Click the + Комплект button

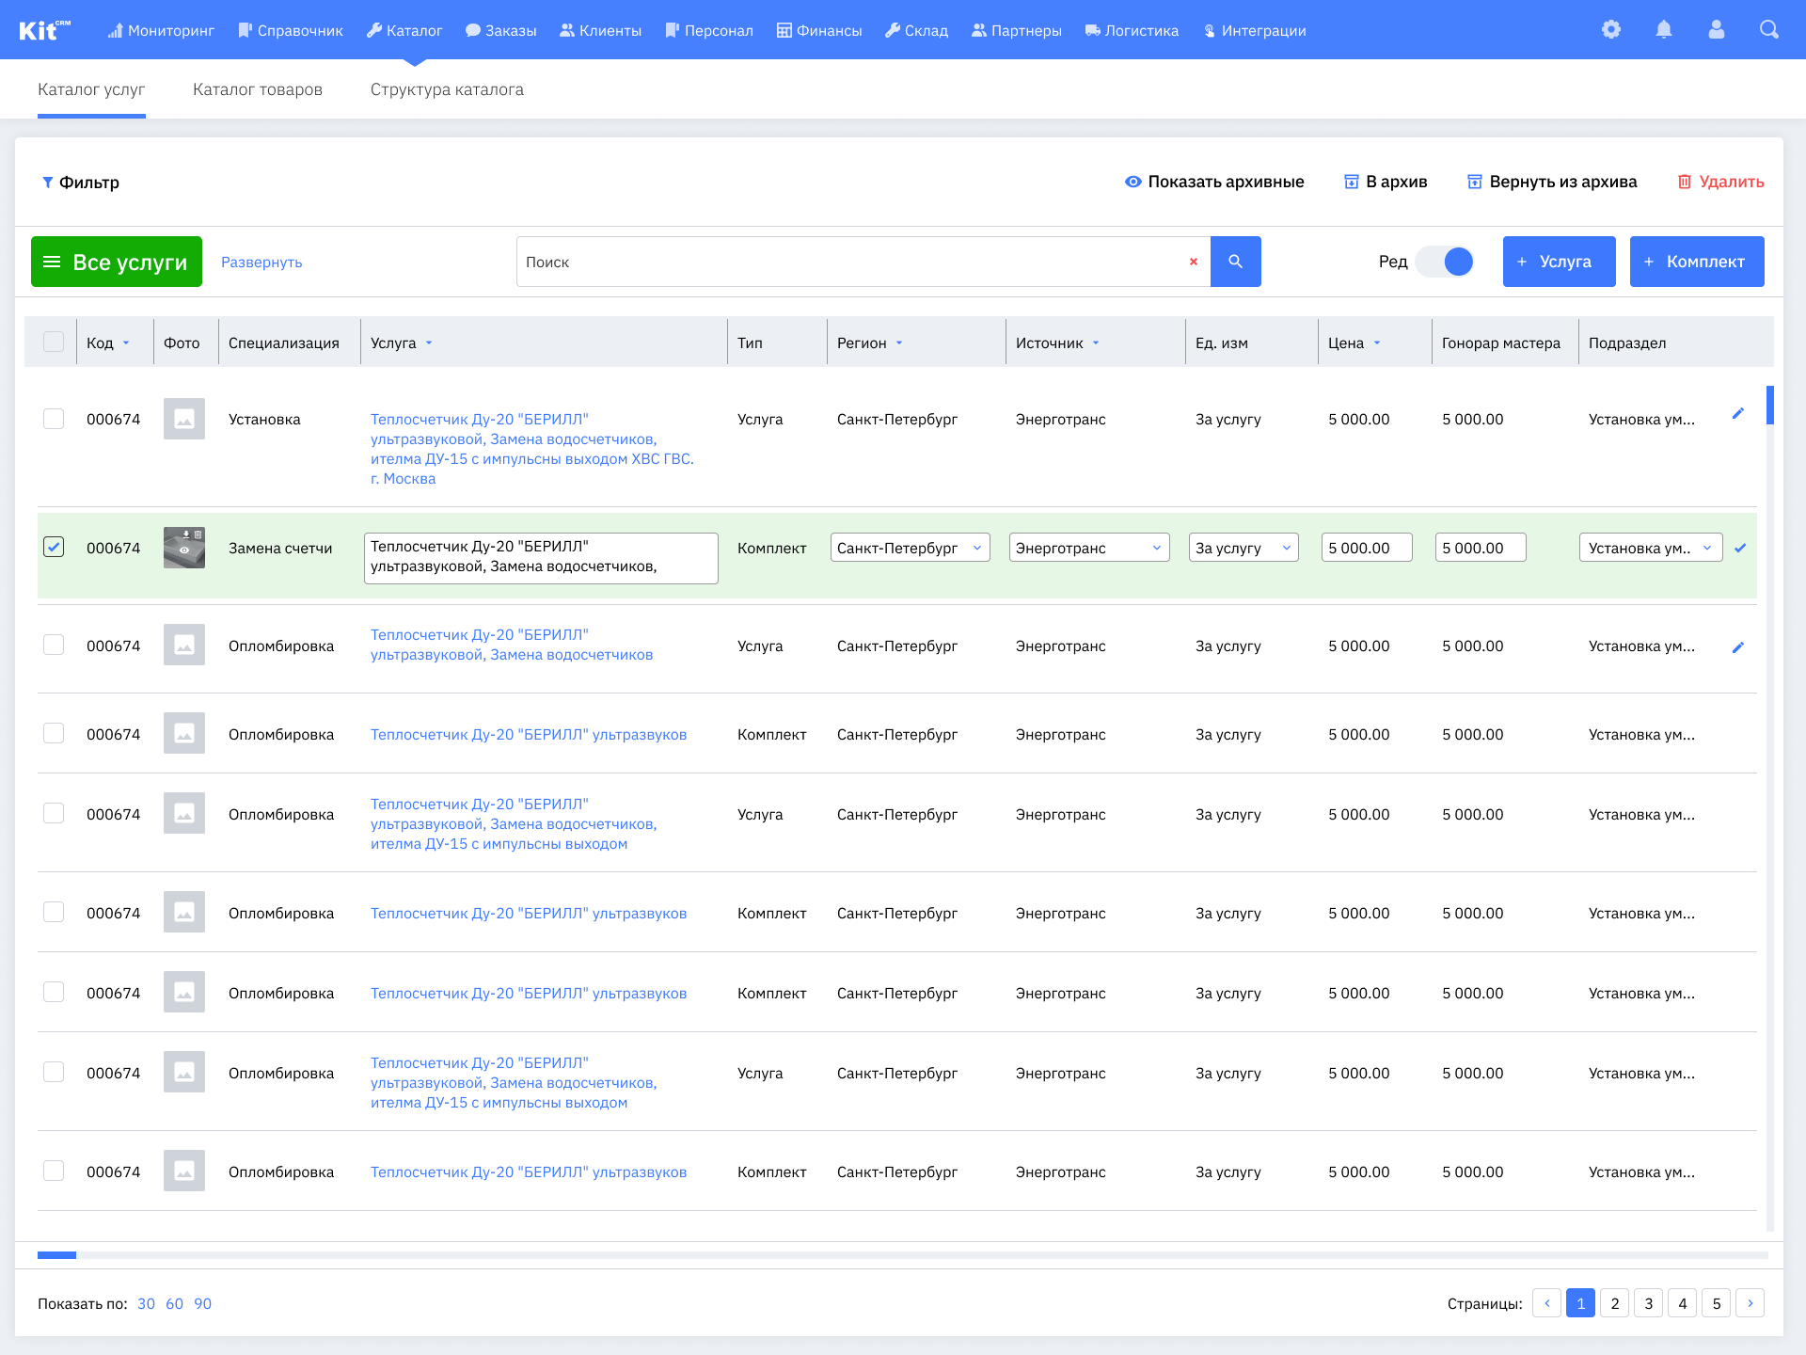coord(1696,262)
